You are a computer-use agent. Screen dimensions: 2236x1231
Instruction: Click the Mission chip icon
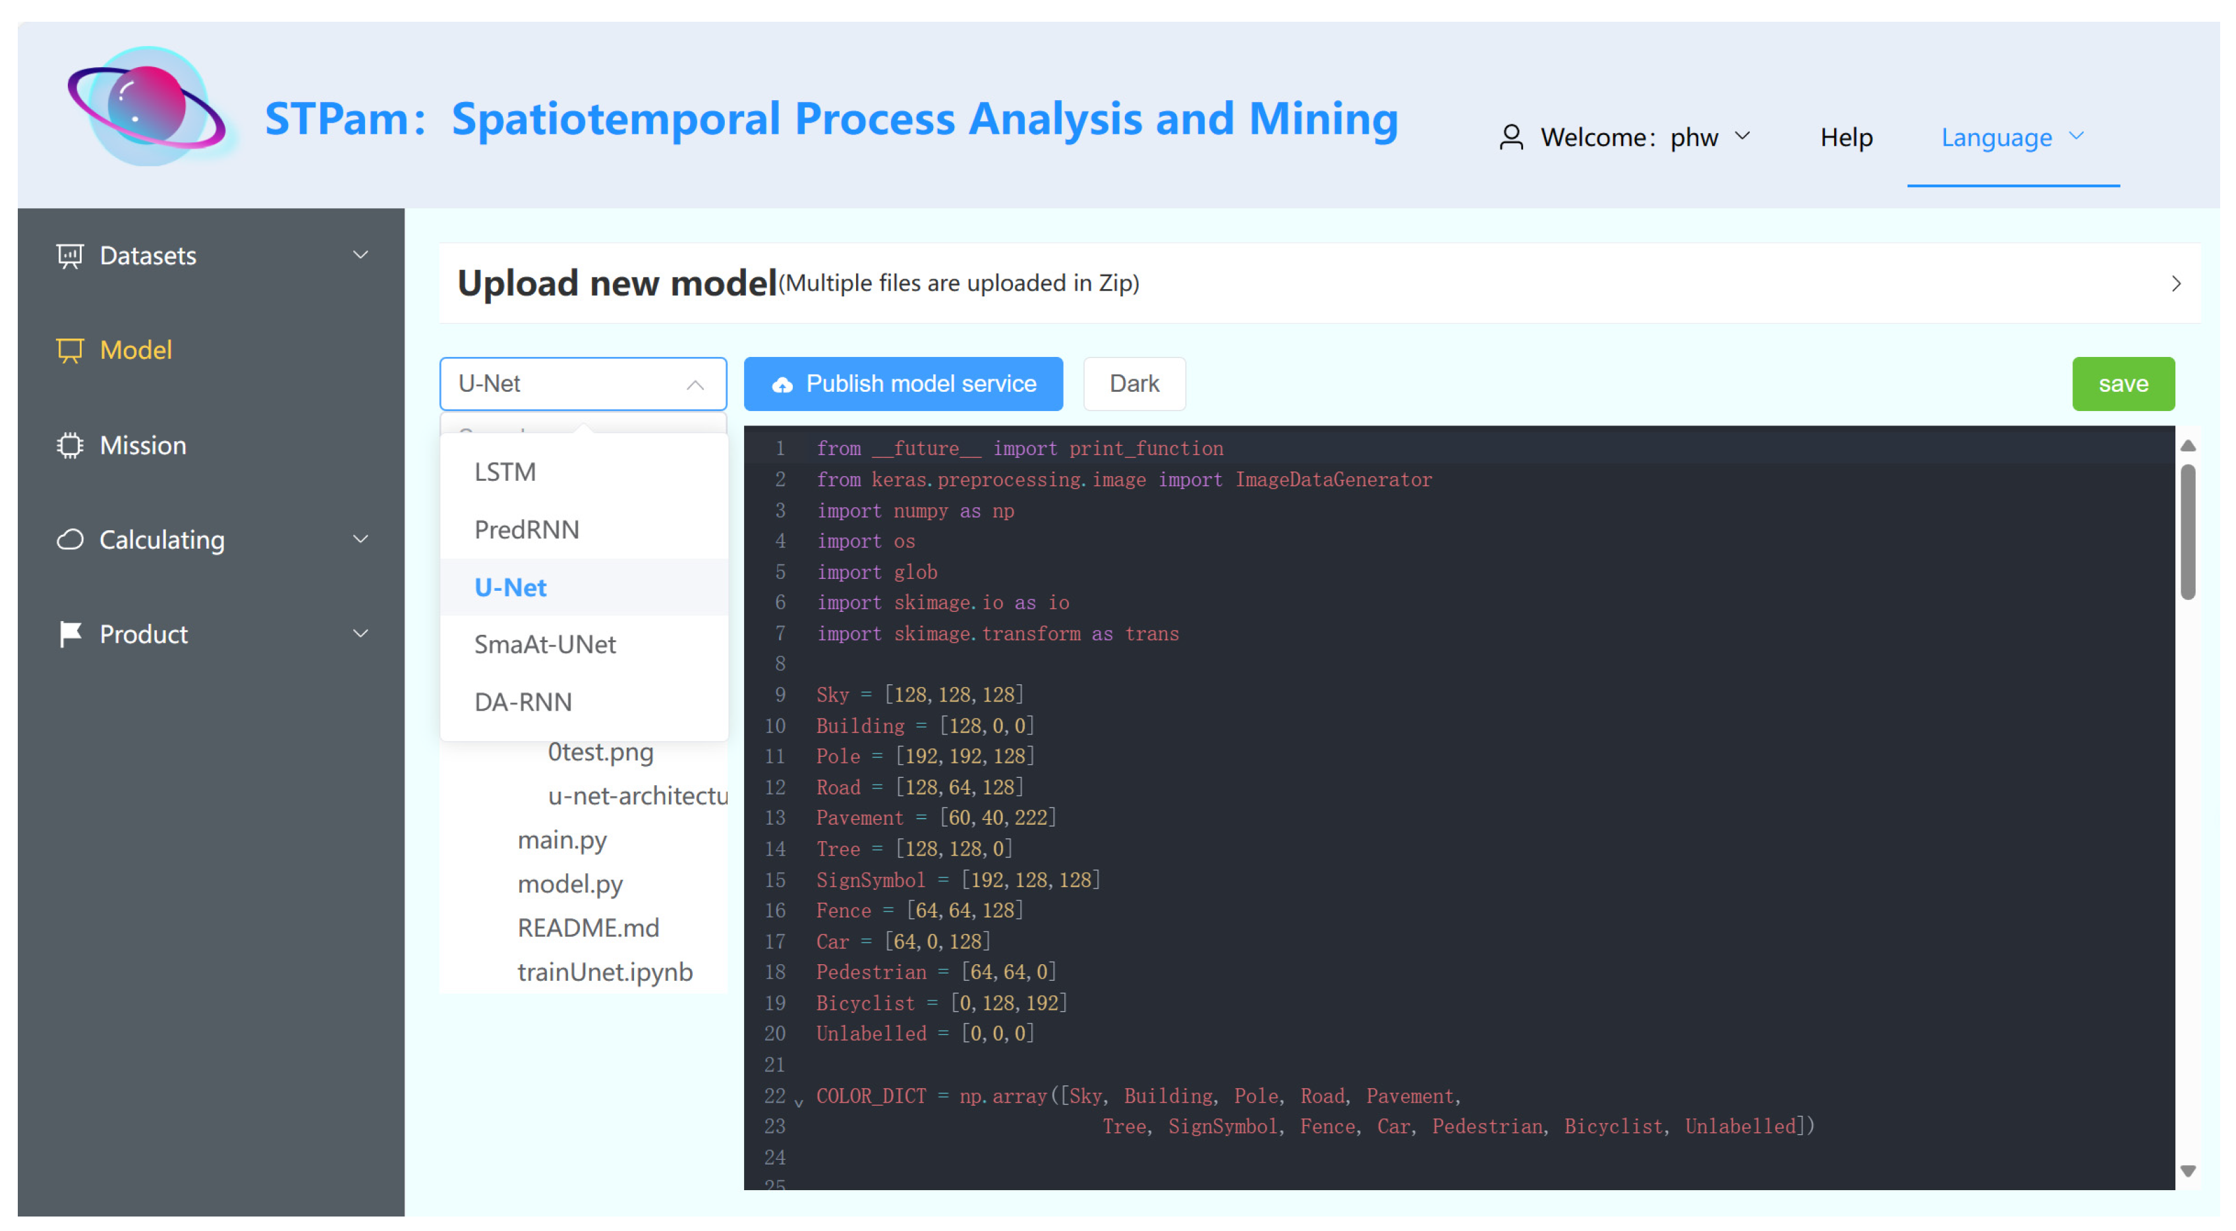pyautogui.click(x=69, y=445)
